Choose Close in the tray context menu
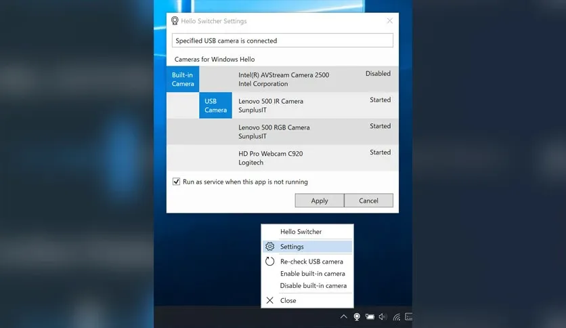The width and height of the screenshot is (566, 328). (x=307, y=300)
